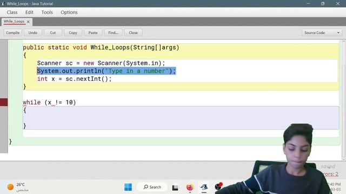
Task: Click the Cut button
Action: click(x=53, y=32)
